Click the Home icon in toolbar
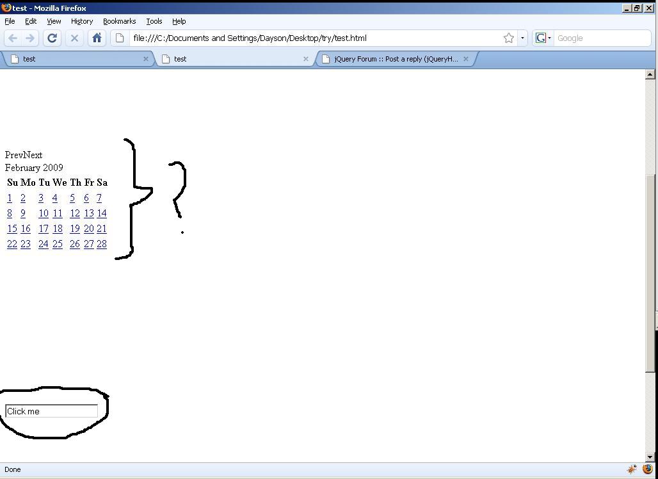Viewport: 658px width, 479px height. (x=97, y=38)
